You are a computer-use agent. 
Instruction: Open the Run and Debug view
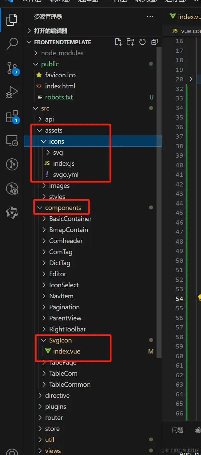[x=12, y=92]
